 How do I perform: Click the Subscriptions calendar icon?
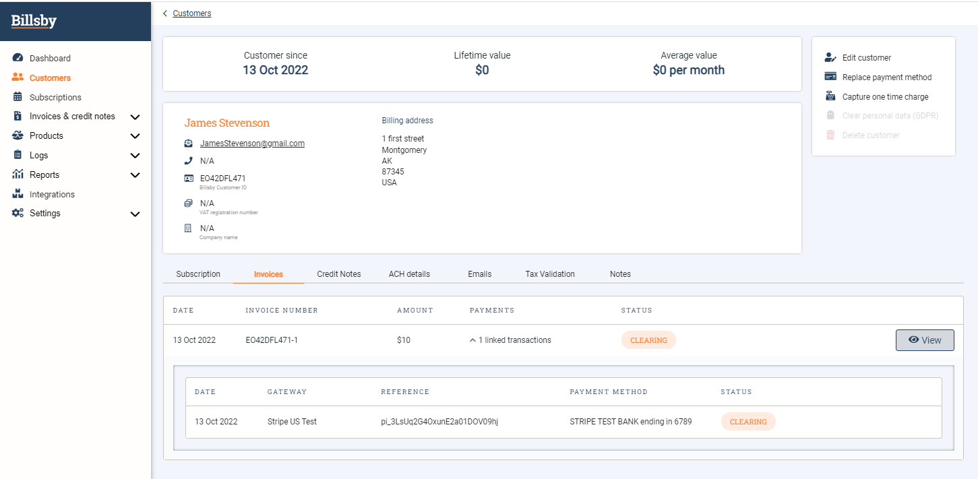(x=18, y=97)
